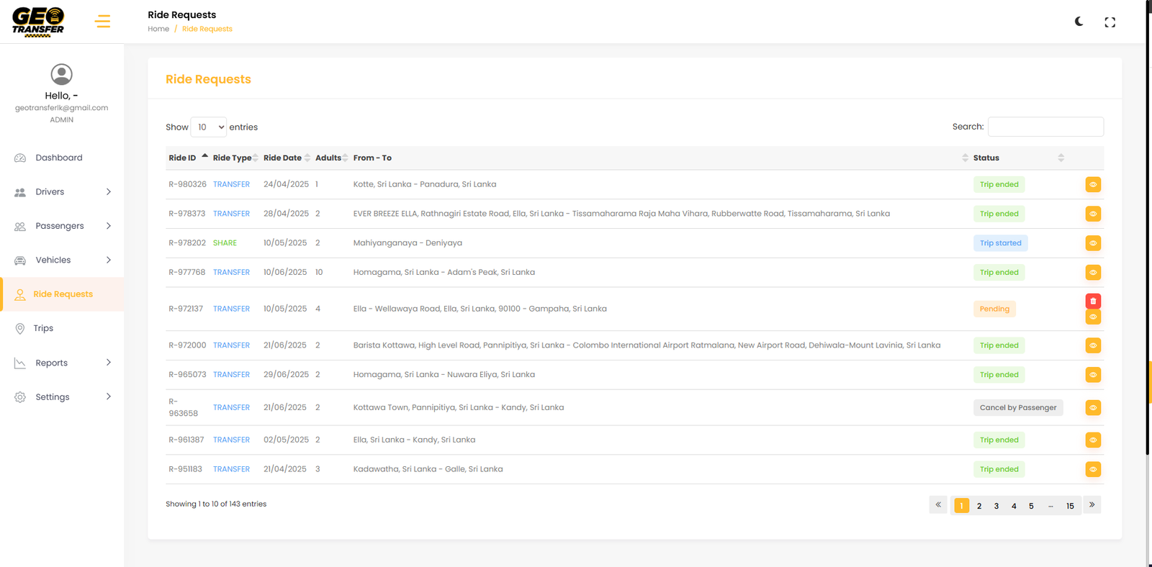1152x567 pixels.
Task: Open view icon for cancelled ride R-963658
Action: [x=1093, y=408]
